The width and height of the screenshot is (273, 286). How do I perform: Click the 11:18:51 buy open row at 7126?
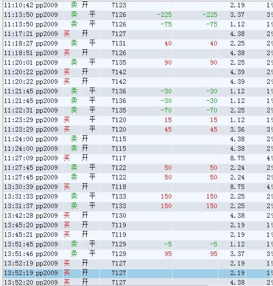point(138,53)
